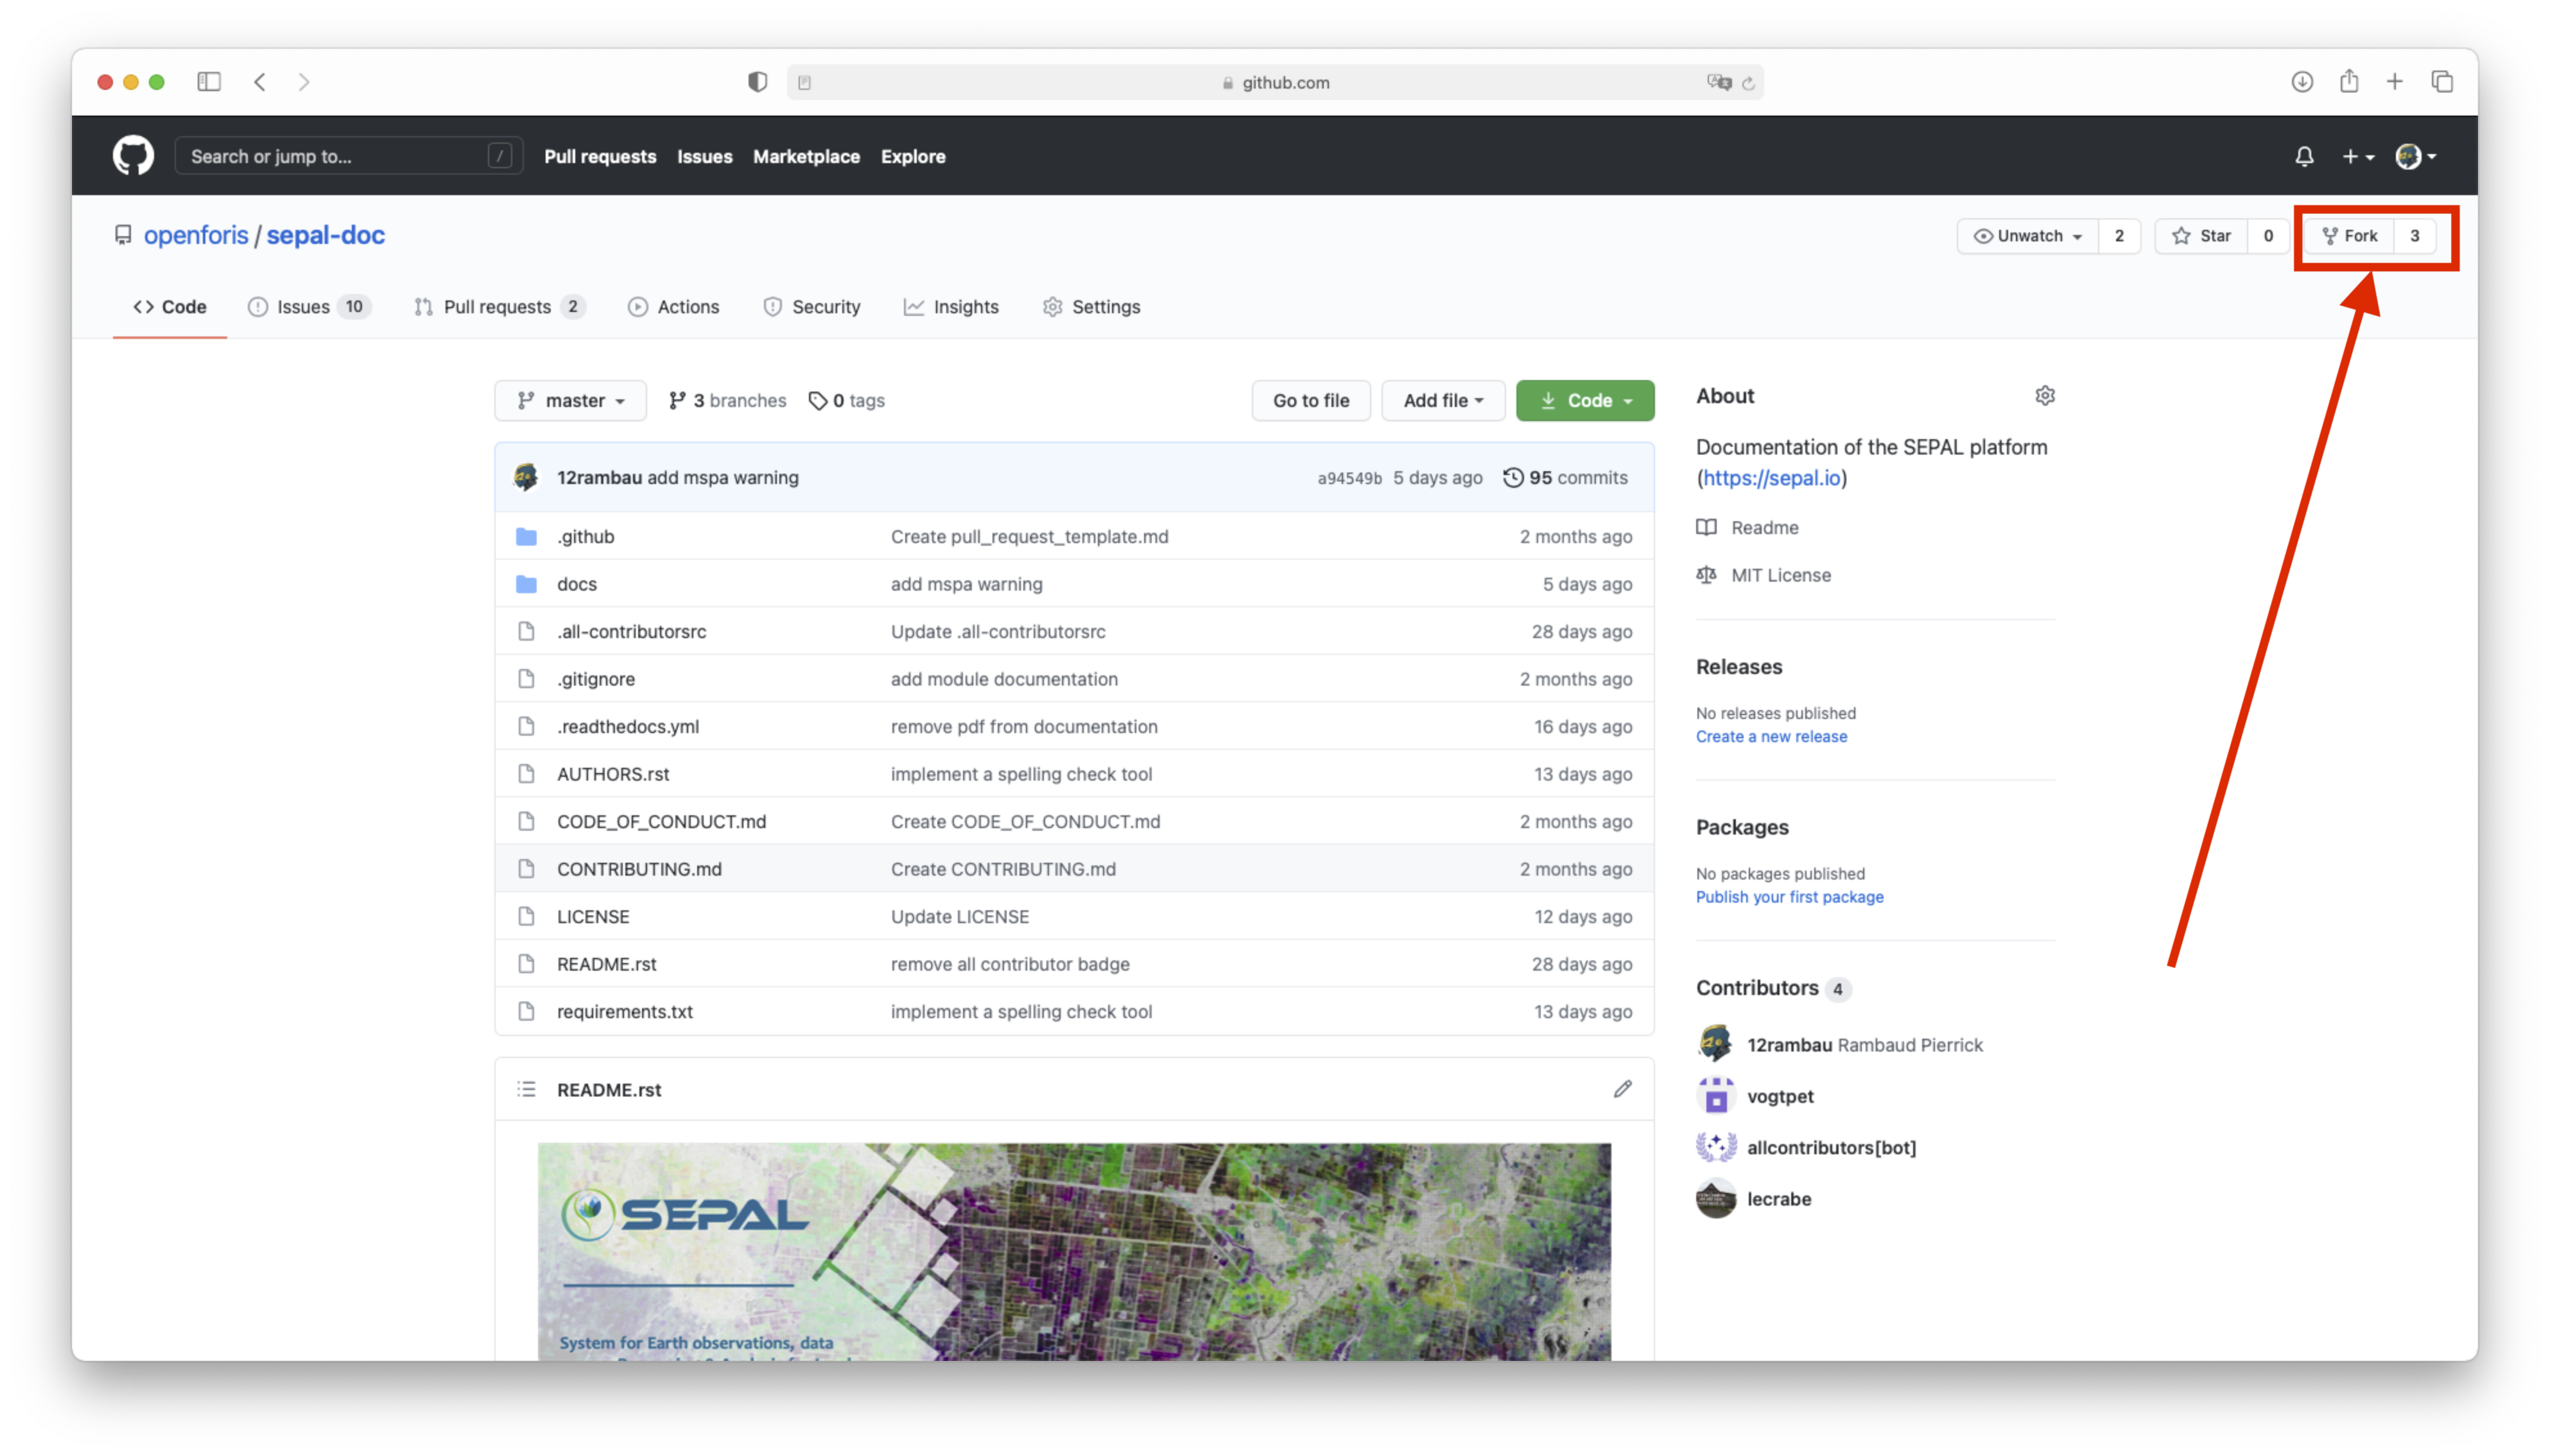Switch to the Insights tab

coord(951,307)
